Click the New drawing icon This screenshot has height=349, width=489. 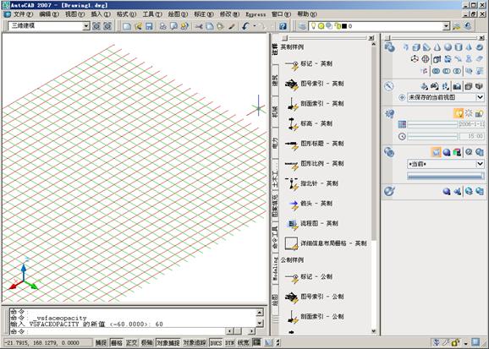point(127,26)
